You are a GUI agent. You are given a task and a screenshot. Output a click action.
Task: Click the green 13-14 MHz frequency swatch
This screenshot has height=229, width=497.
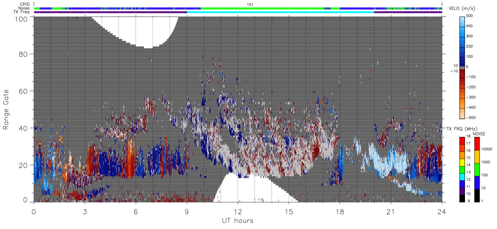pos(462,169)
